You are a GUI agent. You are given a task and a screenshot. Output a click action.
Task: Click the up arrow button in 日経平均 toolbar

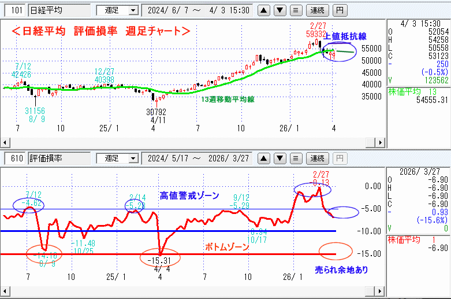(x=263, y=10)
